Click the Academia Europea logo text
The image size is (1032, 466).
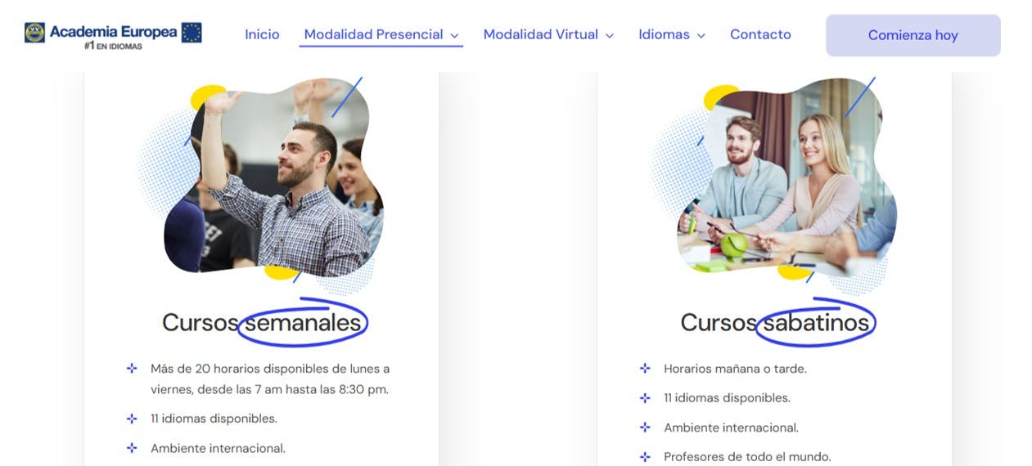[x=113, y=33]
